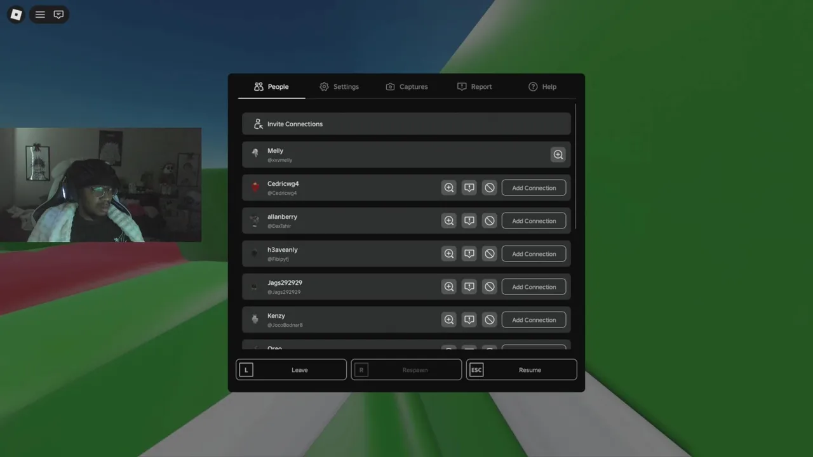Click Invite Connections
This screenshot has height=457, width=813.
click(406, 124)
